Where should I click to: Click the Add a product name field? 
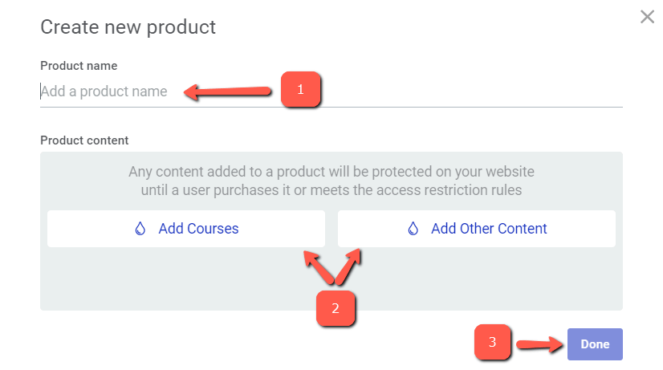tap(331, 91)
